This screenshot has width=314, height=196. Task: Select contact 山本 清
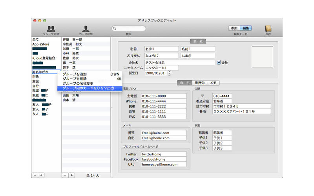tap(86, 100)
